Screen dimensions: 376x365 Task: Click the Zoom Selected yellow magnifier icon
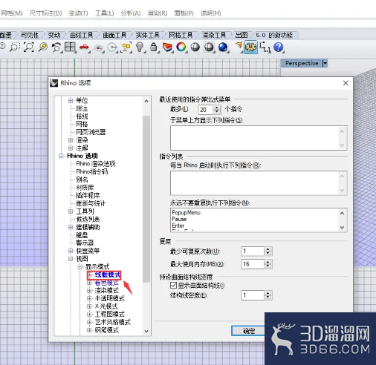[x=43, y=47]
